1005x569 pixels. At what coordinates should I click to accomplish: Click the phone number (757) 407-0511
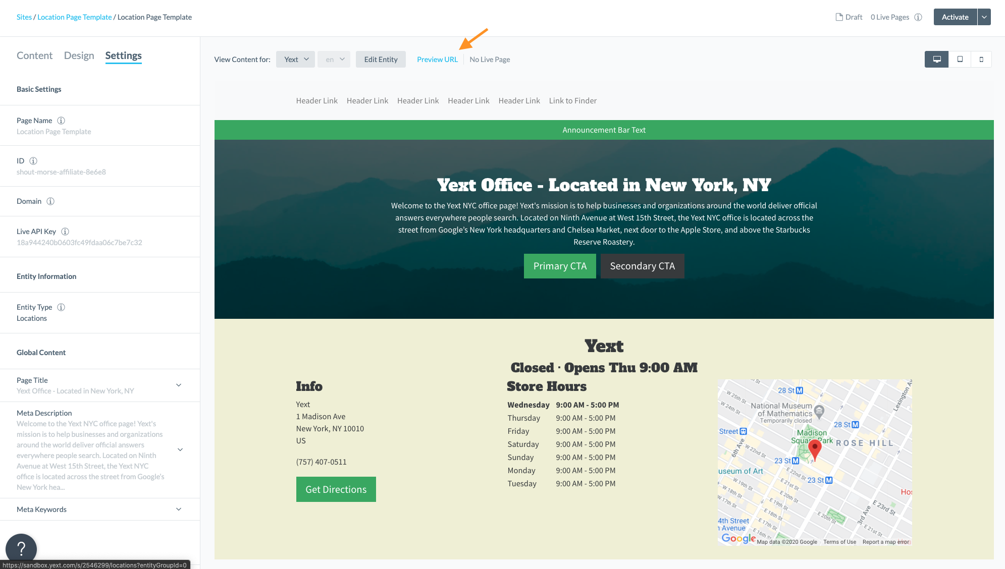[x=321, y=462]
